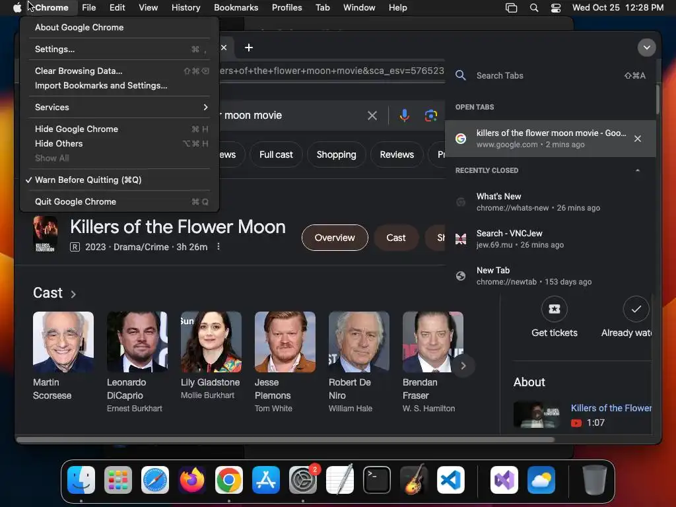Click Leonardo DiCaprio's cast photo
The width and height of the screenshot is (676, 507).
(x=137, y=342)
